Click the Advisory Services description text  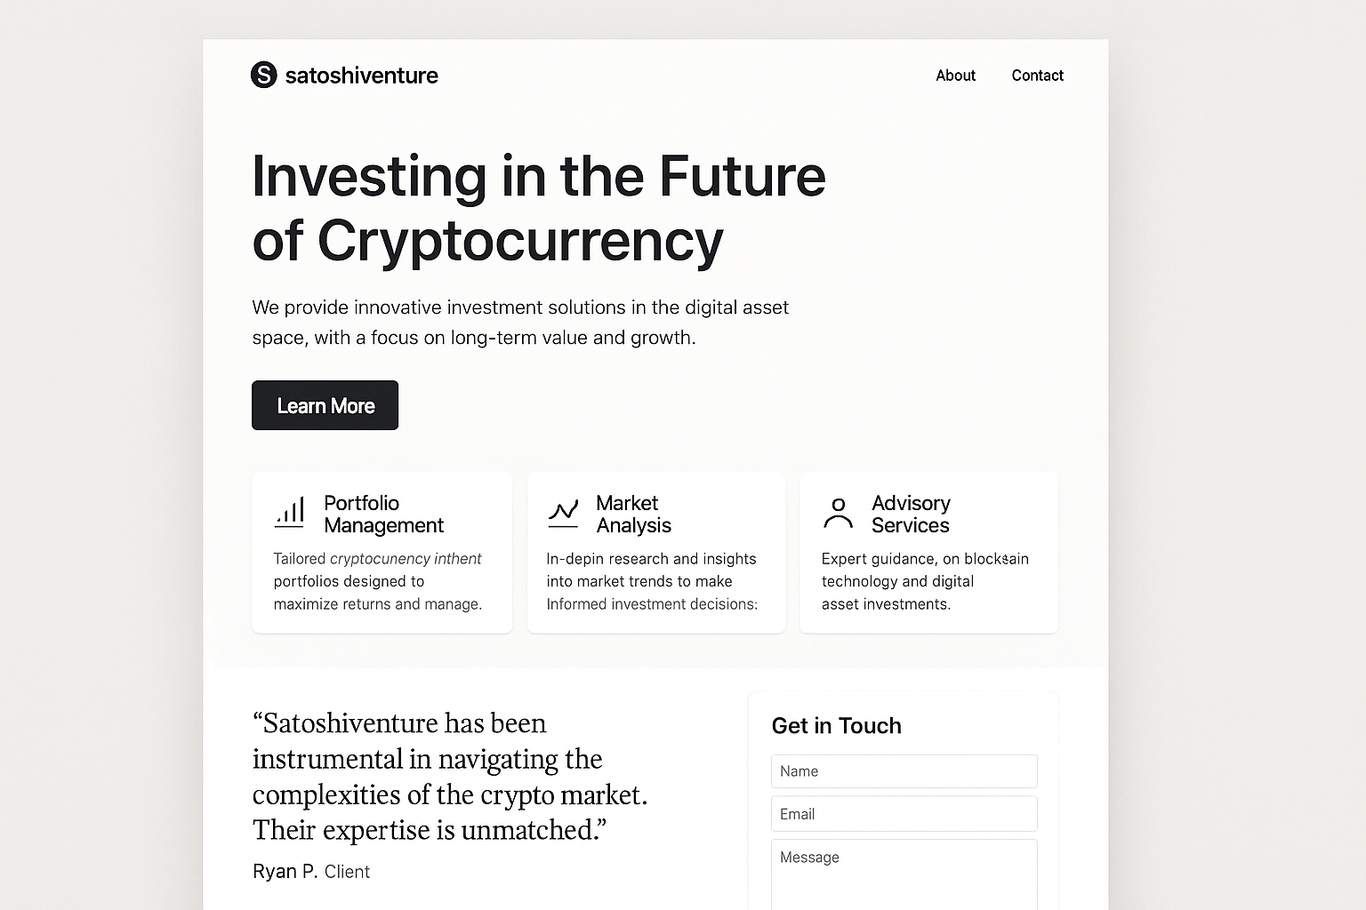coord(924,581)
